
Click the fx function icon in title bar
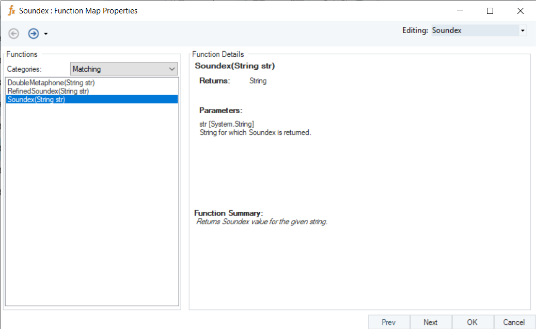11,10
